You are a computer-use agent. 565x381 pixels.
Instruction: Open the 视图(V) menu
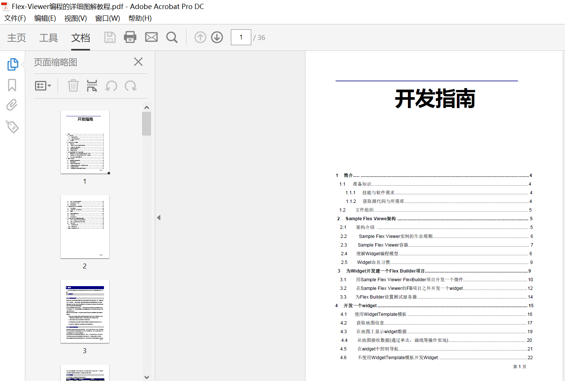(75, 18)
